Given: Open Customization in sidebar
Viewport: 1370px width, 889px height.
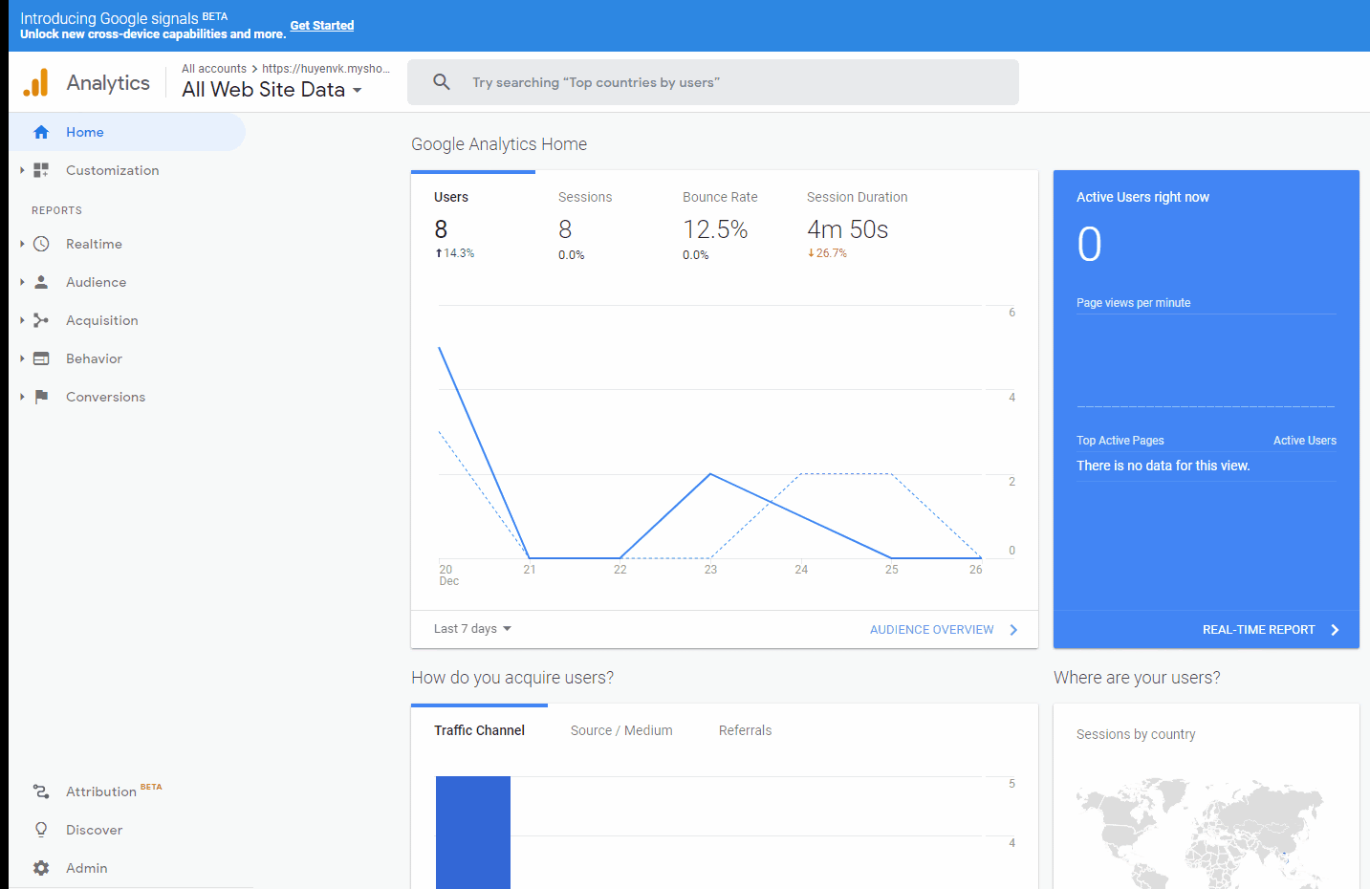Looking at the screenshot, I should (113, 170).
